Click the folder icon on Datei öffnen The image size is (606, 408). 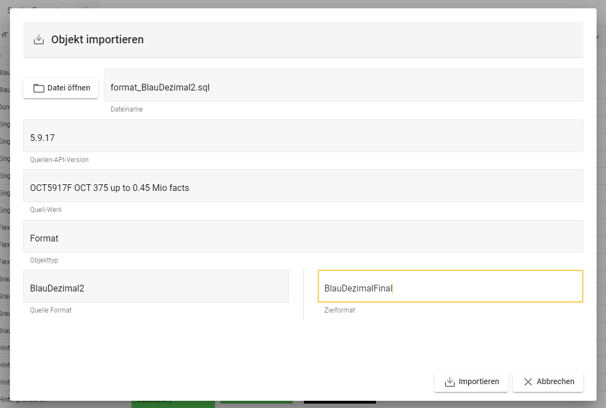click(x=39, y=88)
